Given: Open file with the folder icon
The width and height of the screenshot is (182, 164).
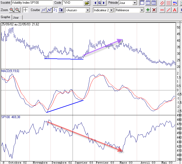Looking at the screenshot, I should [x=87, y=3].
